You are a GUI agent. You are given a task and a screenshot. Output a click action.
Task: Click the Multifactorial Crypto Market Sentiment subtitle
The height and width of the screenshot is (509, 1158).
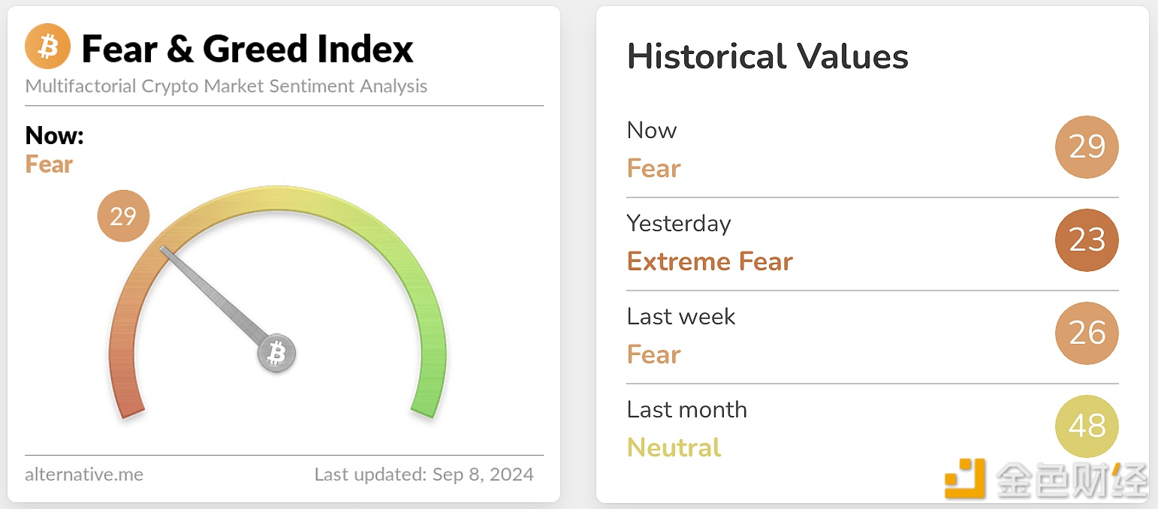point(226,86)
